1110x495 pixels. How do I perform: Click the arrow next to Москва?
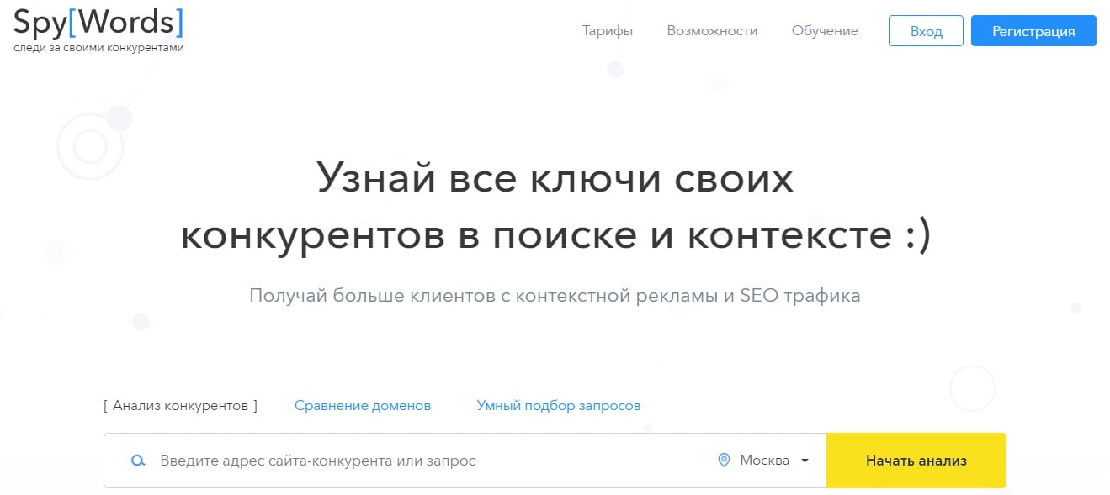[x=803, y=461]
